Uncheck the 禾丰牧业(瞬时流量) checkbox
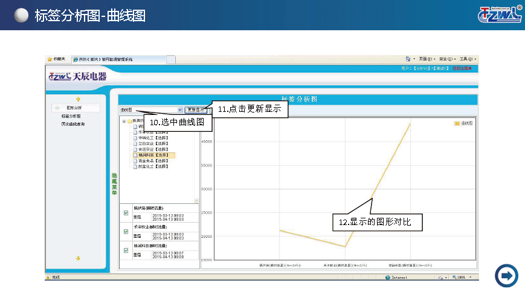Image resolution: width=525 pixels, height=294 pixels. tap(126, 232)
